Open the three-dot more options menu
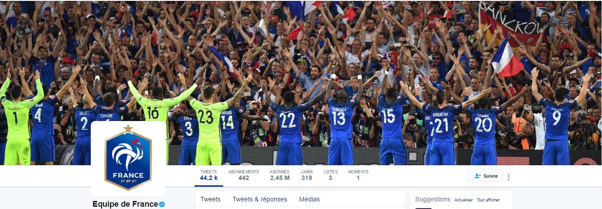The image size is (602, 209). (x=509, y=177)
